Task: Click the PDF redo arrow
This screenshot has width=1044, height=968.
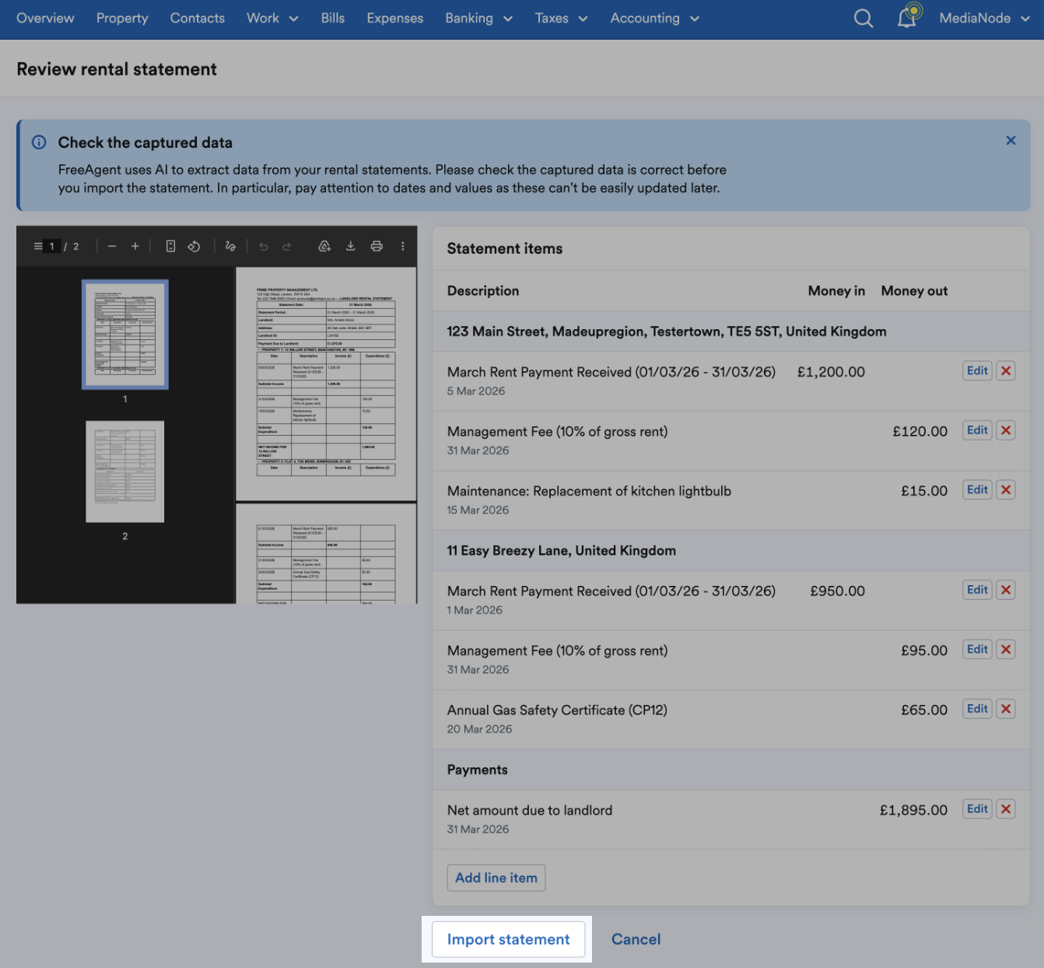Action: point(287,246)
